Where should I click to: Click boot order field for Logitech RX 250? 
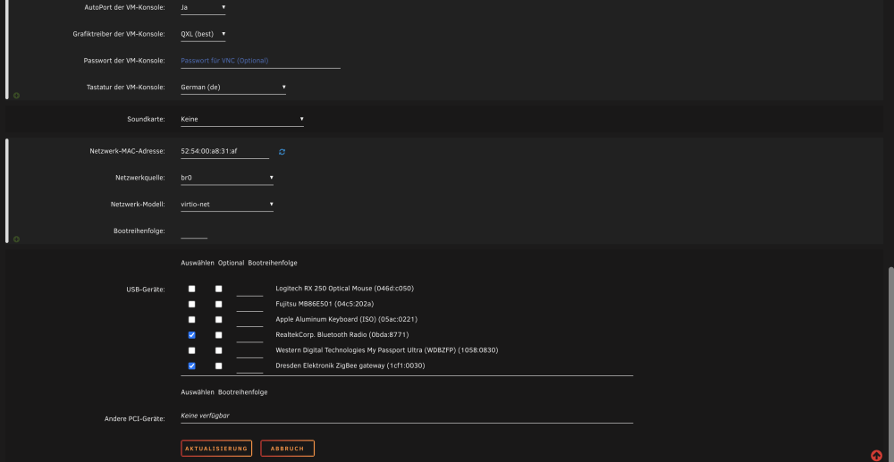coord(249,290)
